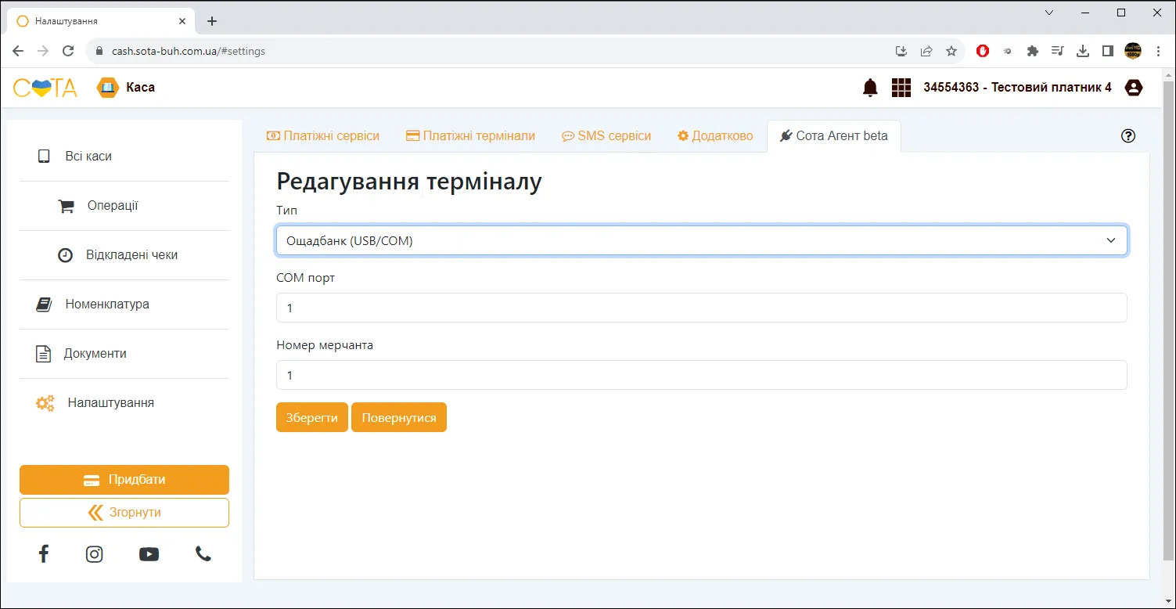Open the media control playlist icon
This screenshot has width=1176, height=609.
coord(1058,51)
